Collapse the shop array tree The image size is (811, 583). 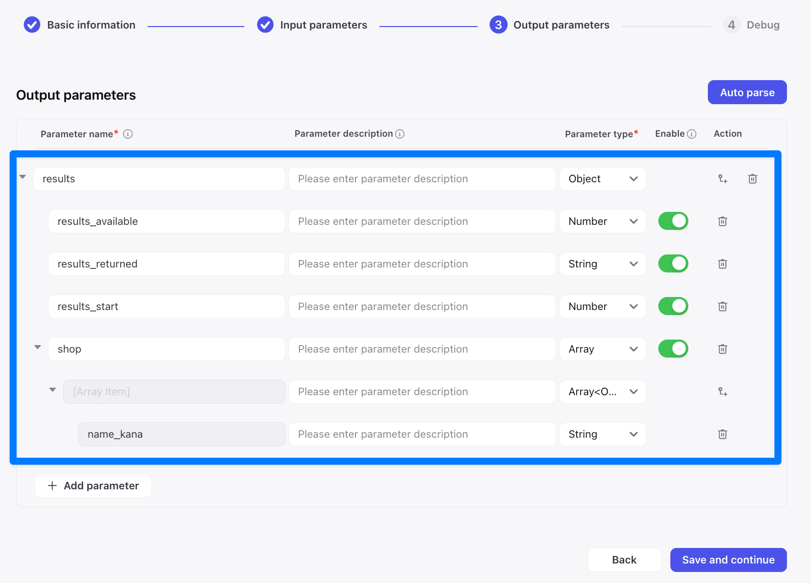click(x=38, y=347)
